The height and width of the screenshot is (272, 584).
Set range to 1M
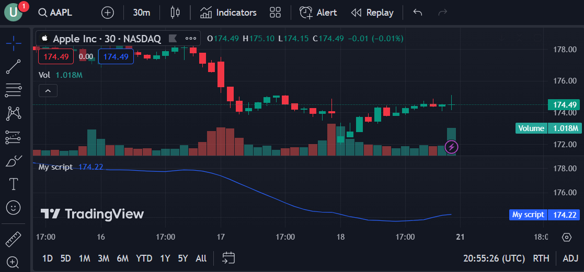(x=85, y=258)
